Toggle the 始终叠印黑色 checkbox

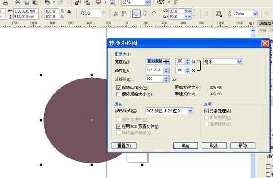(x=119, y=133)
